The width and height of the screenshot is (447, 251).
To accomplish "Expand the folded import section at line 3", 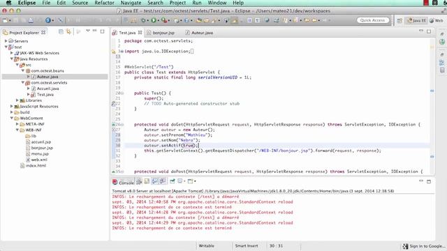I will [x=122, y=51].
